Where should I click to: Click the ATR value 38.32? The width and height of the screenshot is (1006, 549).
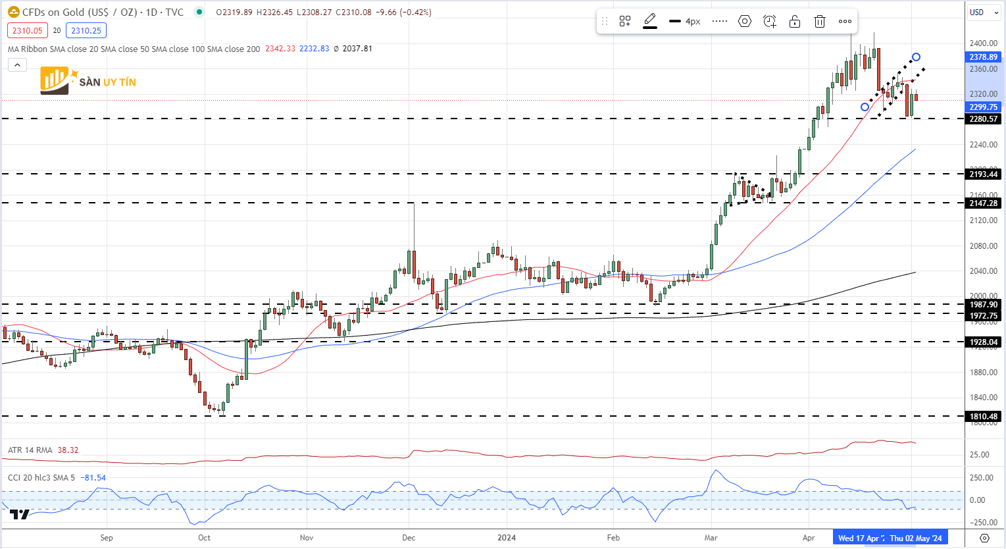68,450
